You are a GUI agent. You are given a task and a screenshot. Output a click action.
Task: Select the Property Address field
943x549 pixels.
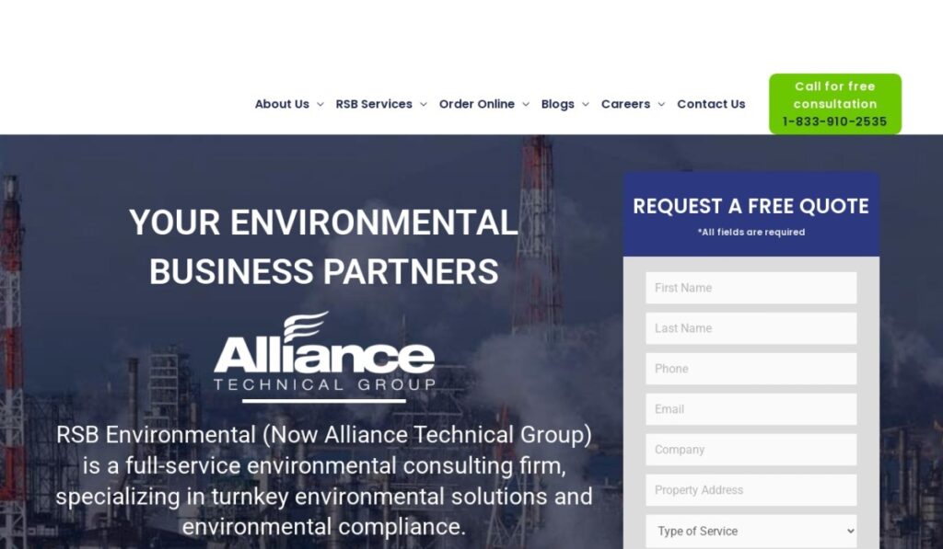click(x=751, y=490)
